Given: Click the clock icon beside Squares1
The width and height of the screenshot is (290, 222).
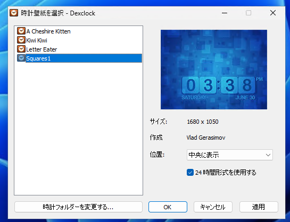Looking at the screenshot, I should point(21,58).
